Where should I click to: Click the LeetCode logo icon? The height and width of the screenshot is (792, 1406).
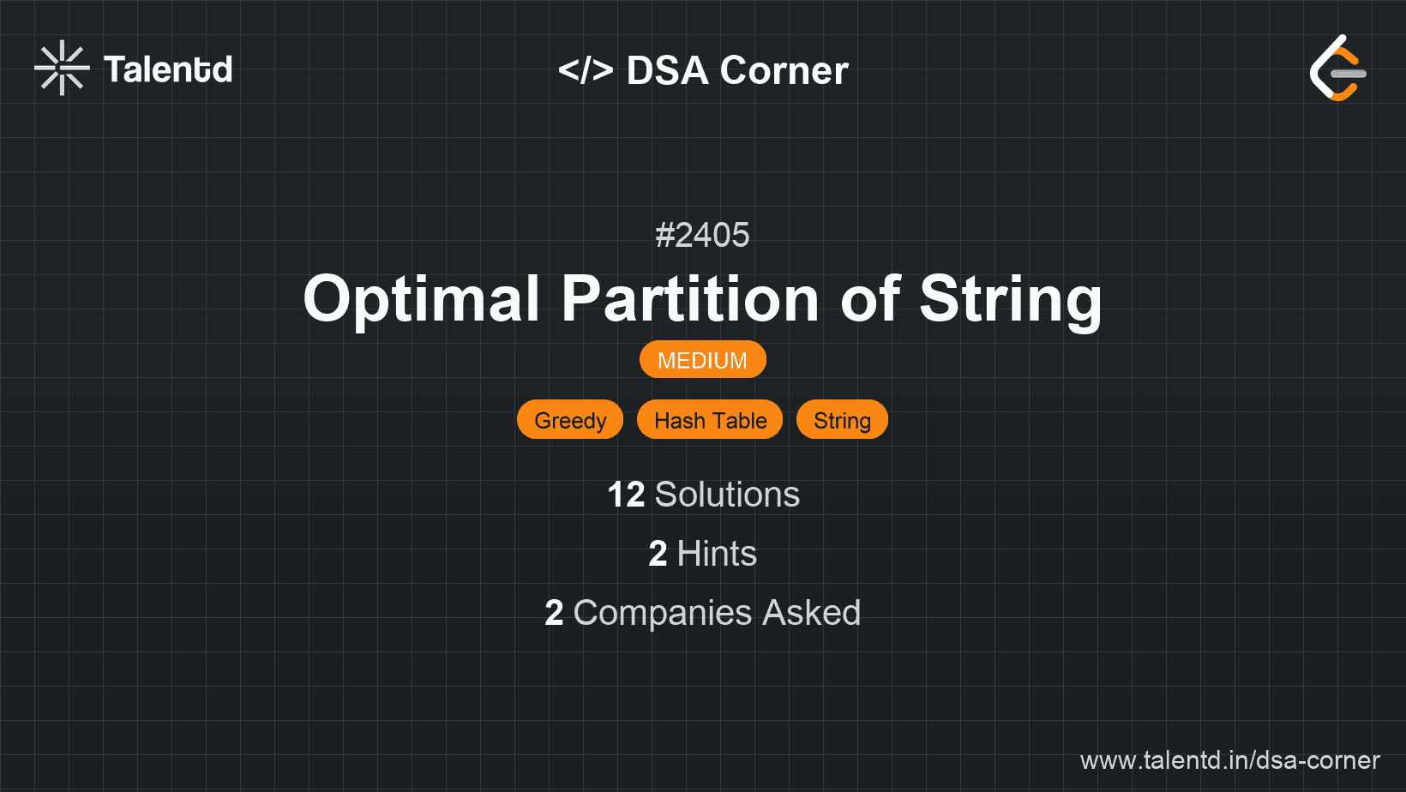click(1337, 69)
